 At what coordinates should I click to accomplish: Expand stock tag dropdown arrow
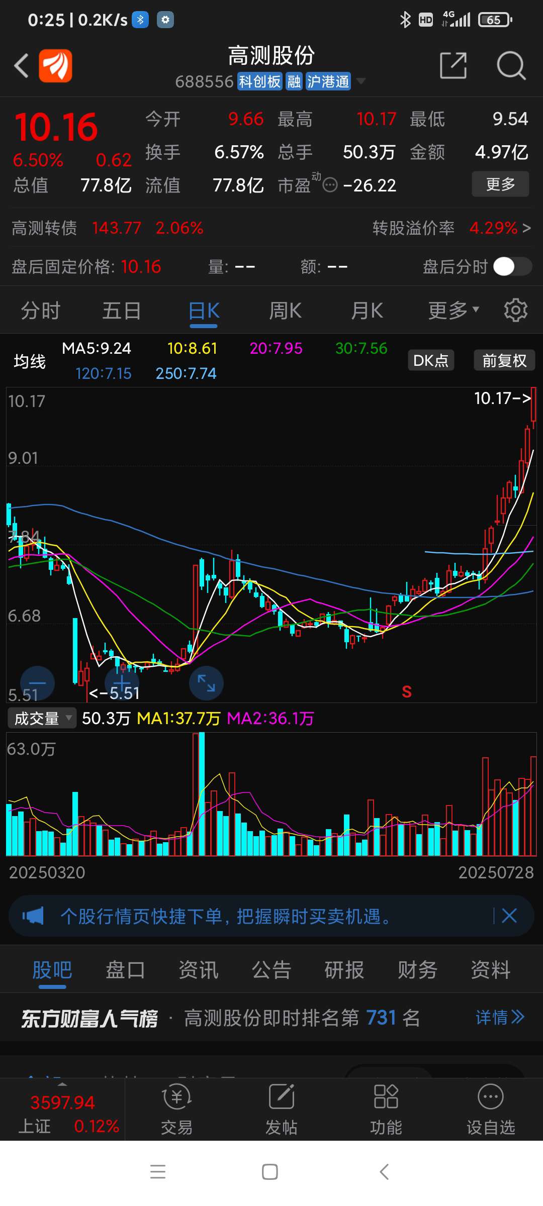360,81
